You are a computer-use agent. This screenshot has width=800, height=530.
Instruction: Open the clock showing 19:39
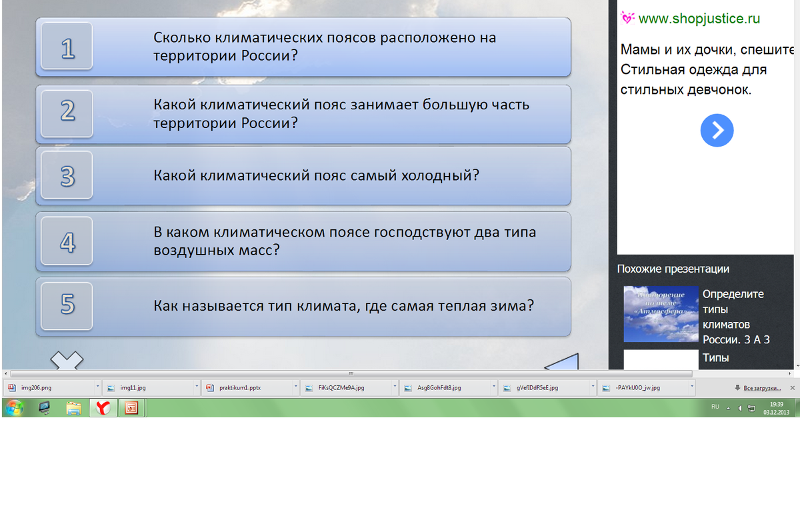pos(776,408)
